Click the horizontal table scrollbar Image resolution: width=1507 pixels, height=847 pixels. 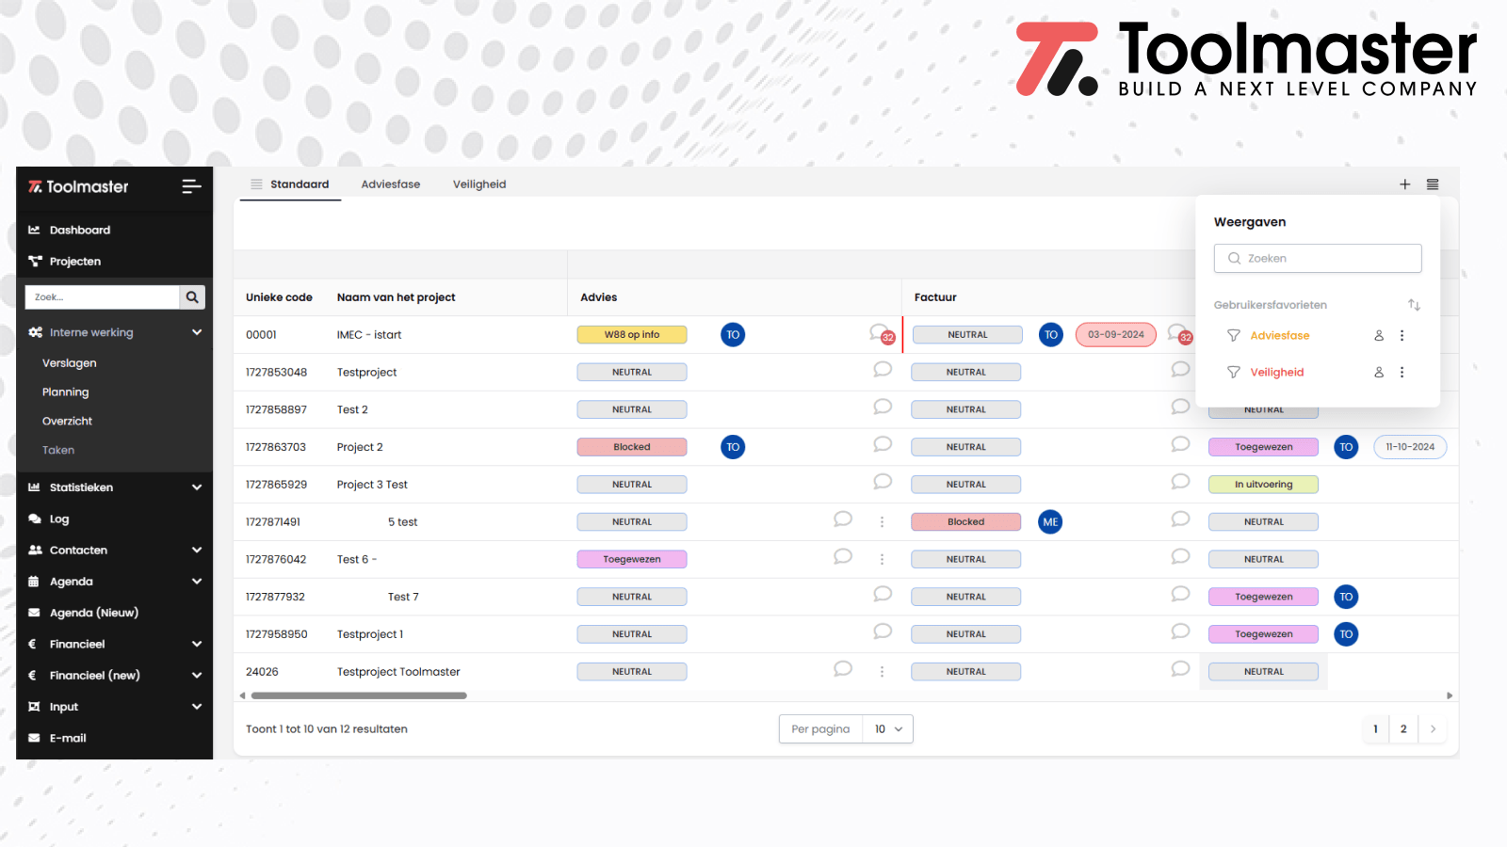(359, 696)
